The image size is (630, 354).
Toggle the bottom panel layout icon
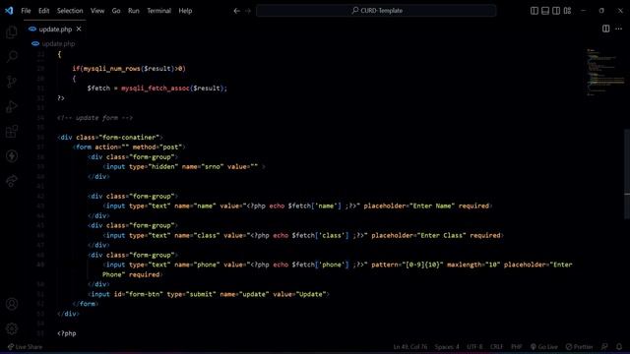pyautogui.click(x=545, y=11)
